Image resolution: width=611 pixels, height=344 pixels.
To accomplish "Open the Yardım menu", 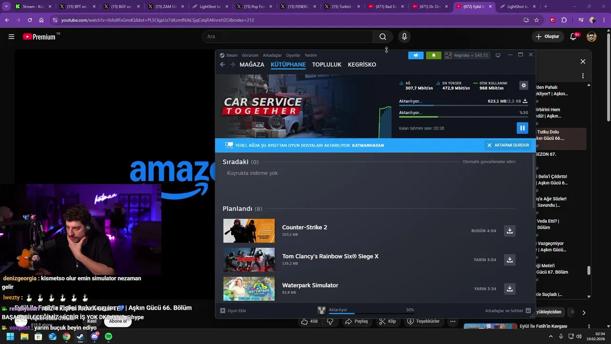I will point(311,55).
